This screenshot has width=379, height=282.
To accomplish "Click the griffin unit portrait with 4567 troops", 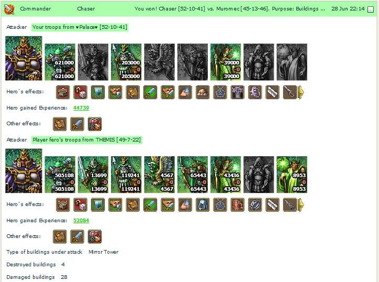I will pyautogui.click(x=159, y=175).
